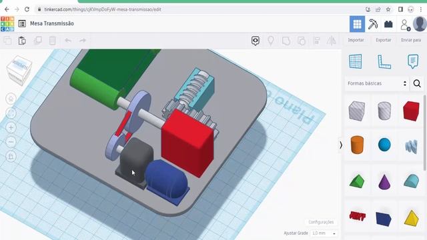The height and width of the screenshot is (240, 427).
Task: Click the Enviar para button
Action: [411, 40]
